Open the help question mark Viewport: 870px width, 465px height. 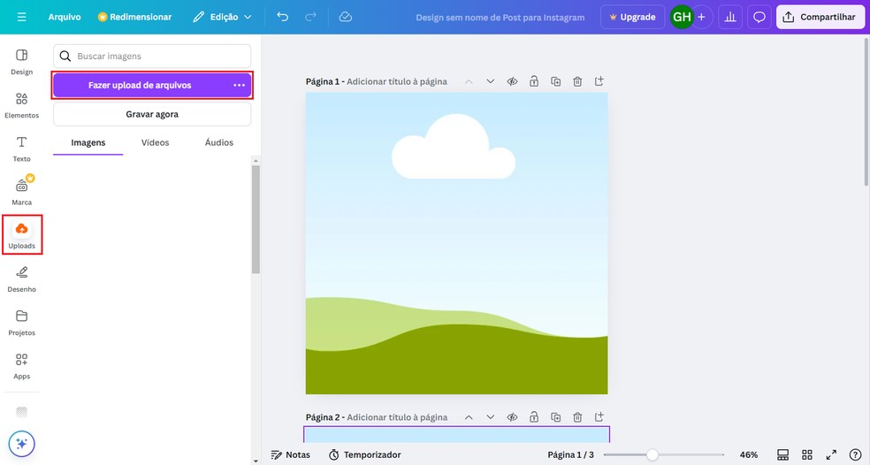click(856, 455)
